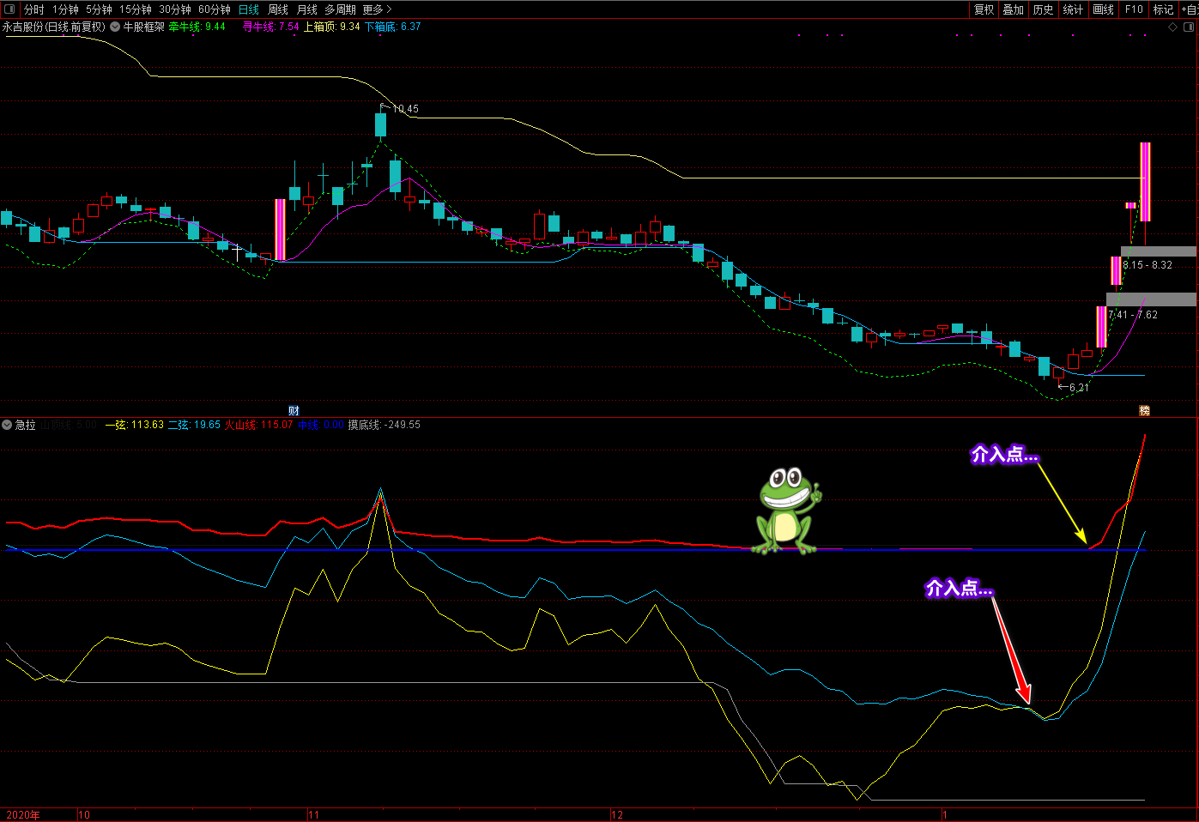
Task: Expand the 更多 periods menu
Action: point(376,9)
